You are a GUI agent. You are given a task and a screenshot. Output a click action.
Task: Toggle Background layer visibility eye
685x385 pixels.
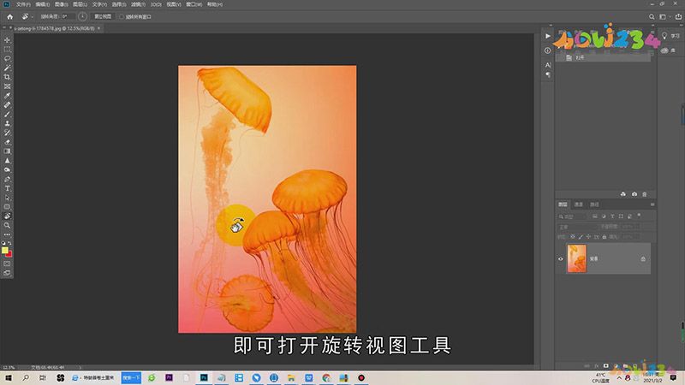[561, 259]
